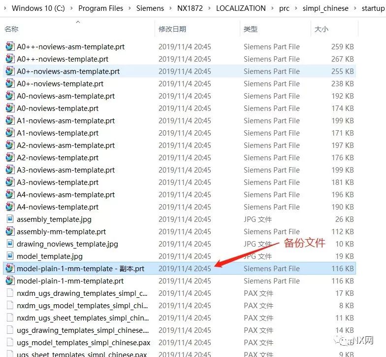Image resolution: width=386 pixels, height=357 pixels.
Task: Expand the chevron after Siemens in path
Action: tap(170, 8)
